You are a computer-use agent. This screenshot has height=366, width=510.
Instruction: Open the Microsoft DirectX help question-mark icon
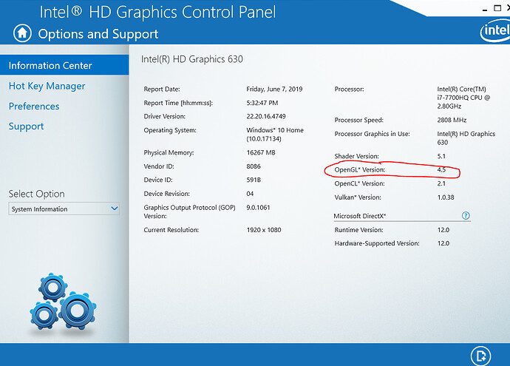coord(466,216)
